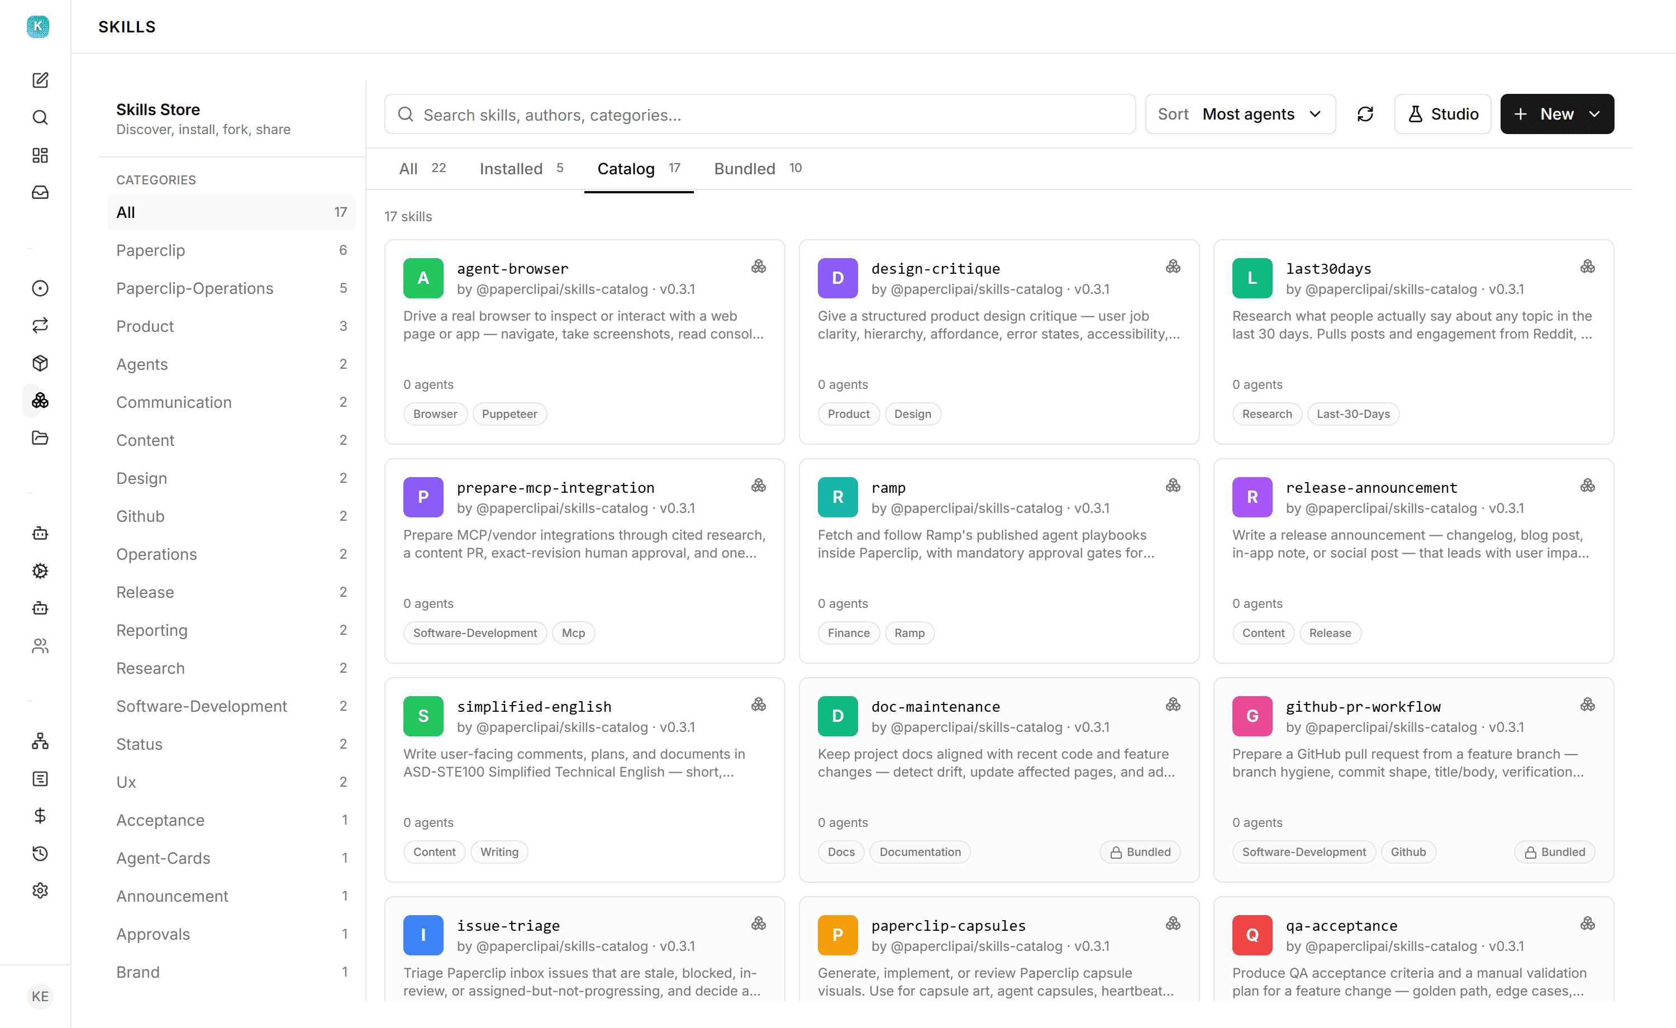Image resolution: width=1676 pixels, height=1028 pixels.
Task: Open the inbox tray icon in sidebar
Action: coord(40,193)
